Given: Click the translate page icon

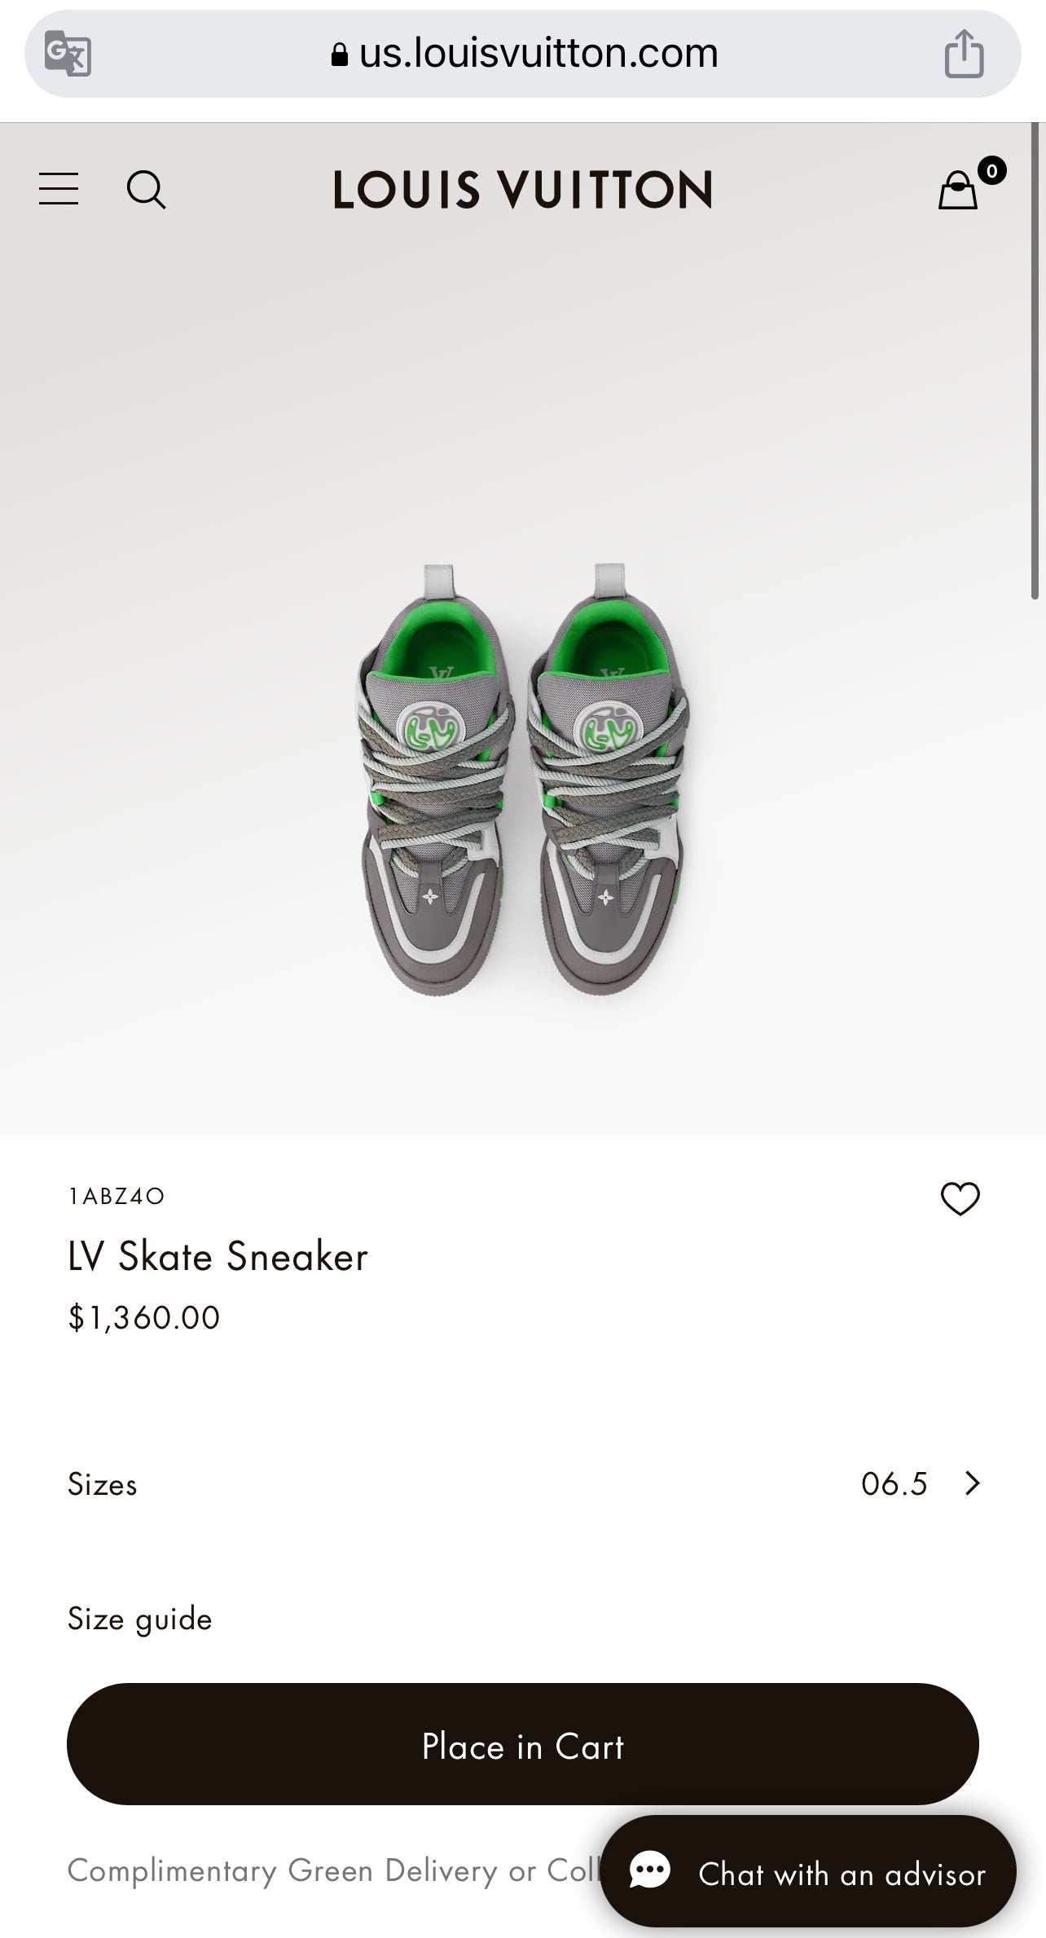Looking at the screenshot, I should pos(68,54).
